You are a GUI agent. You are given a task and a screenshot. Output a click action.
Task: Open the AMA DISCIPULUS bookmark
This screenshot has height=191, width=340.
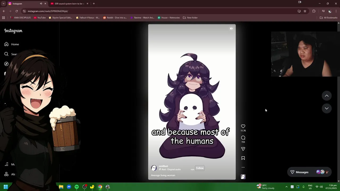pos(20,18)
